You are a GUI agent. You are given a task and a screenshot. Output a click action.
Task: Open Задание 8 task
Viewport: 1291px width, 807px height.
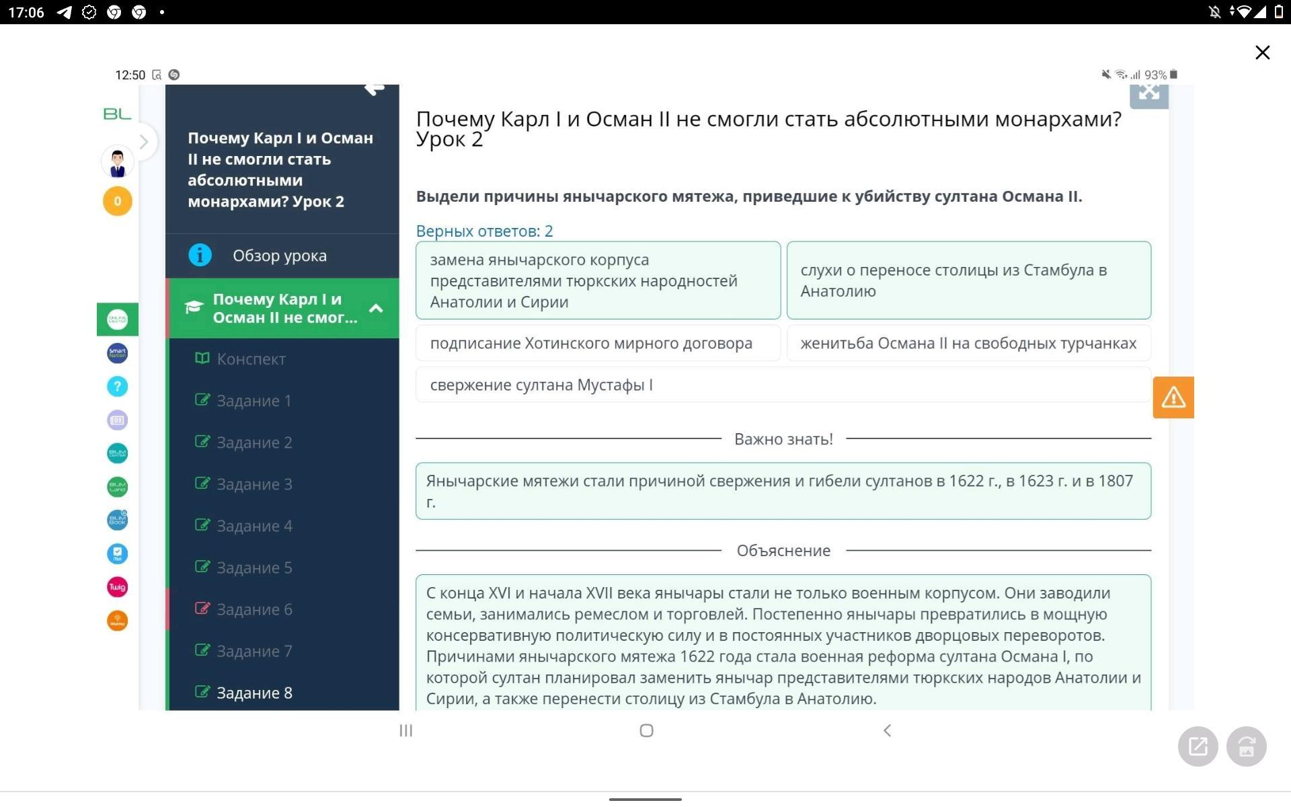254,693
